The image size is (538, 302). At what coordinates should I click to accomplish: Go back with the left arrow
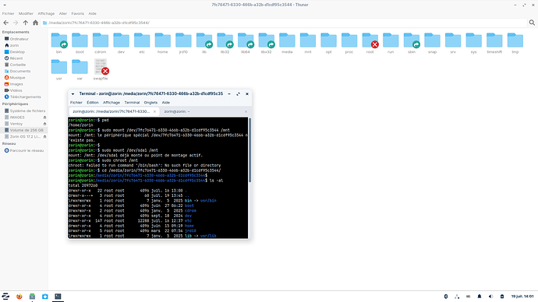5,23
